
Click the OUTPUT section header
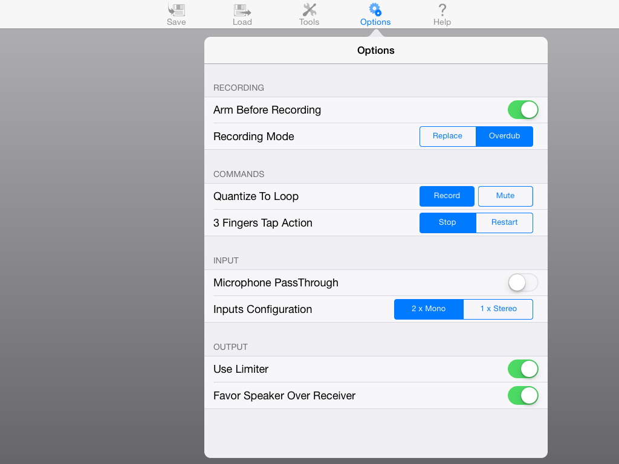point(230,347)
